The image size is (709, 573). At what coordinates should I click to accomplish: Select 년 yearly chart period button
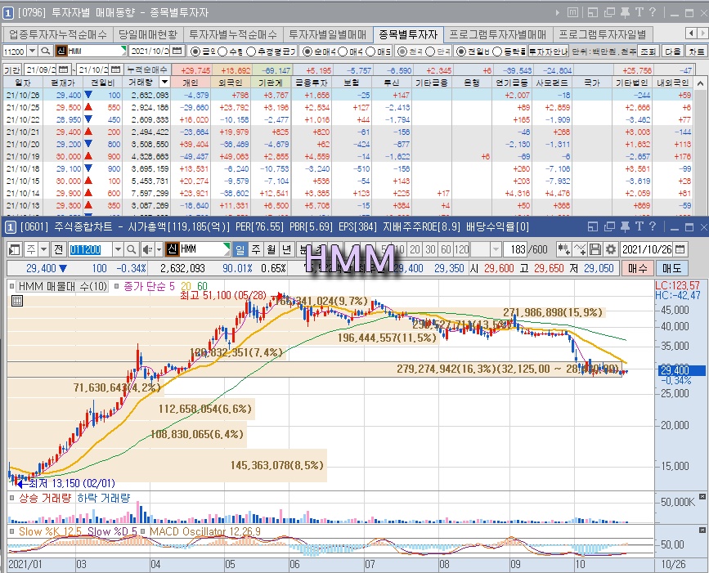click(286, 249)
